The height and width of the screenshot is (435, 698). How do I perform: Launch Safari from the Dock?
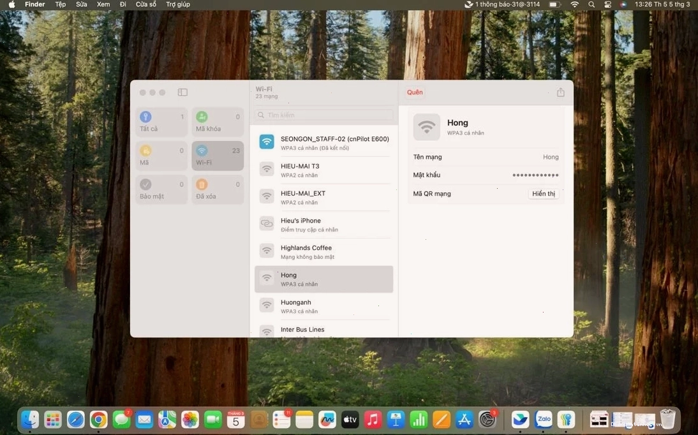point(76,420)
